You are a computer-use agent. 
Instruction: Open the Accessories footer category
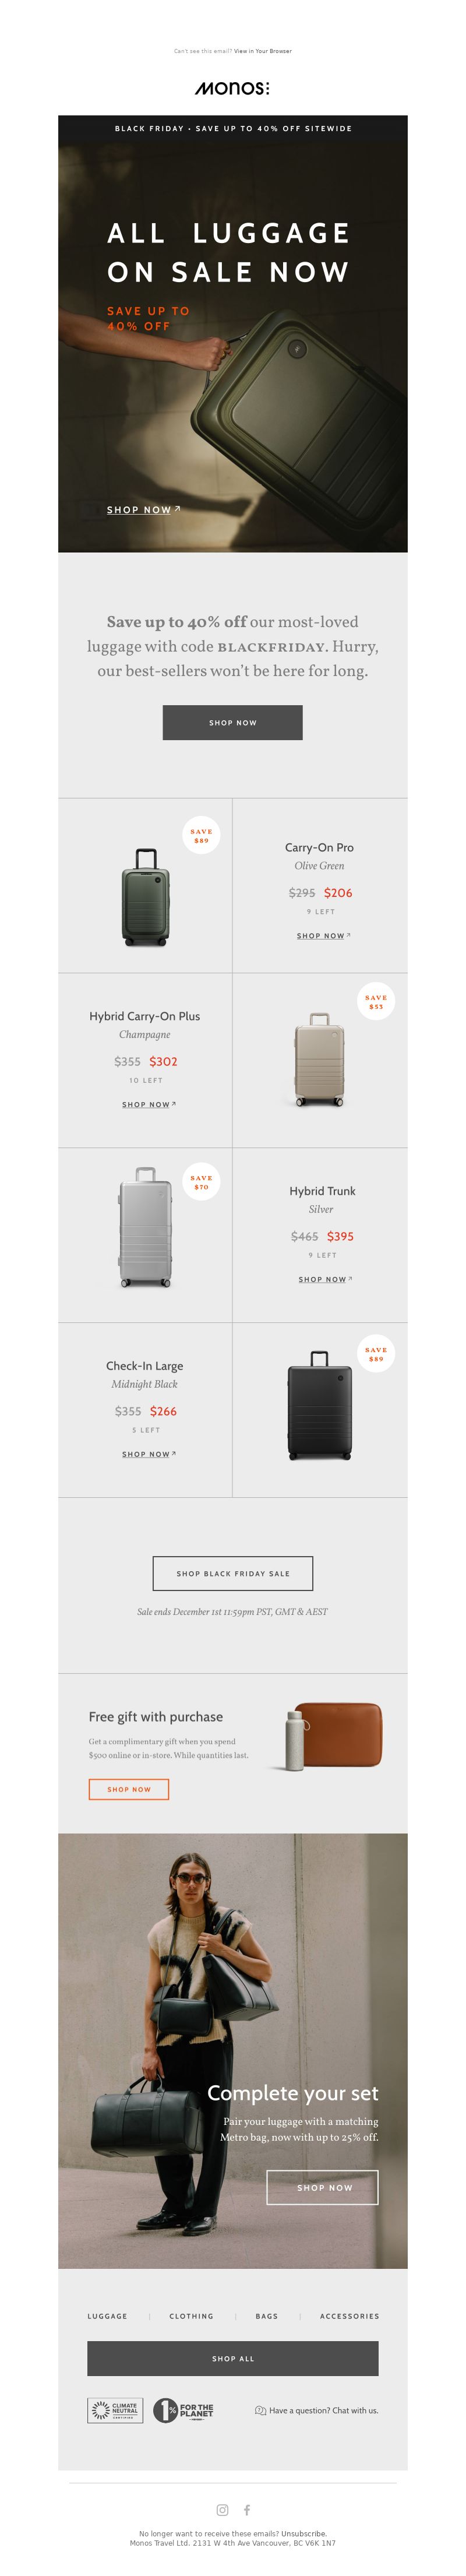(349, 2316)
